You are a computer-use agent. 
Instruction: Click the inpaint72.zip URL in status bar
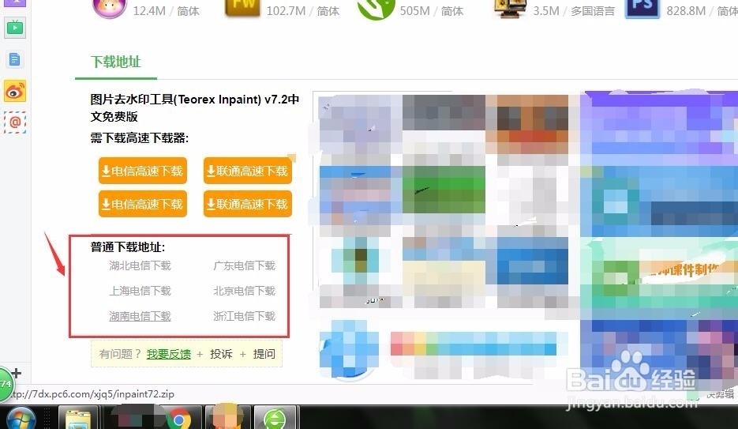(x=93, y=394)
